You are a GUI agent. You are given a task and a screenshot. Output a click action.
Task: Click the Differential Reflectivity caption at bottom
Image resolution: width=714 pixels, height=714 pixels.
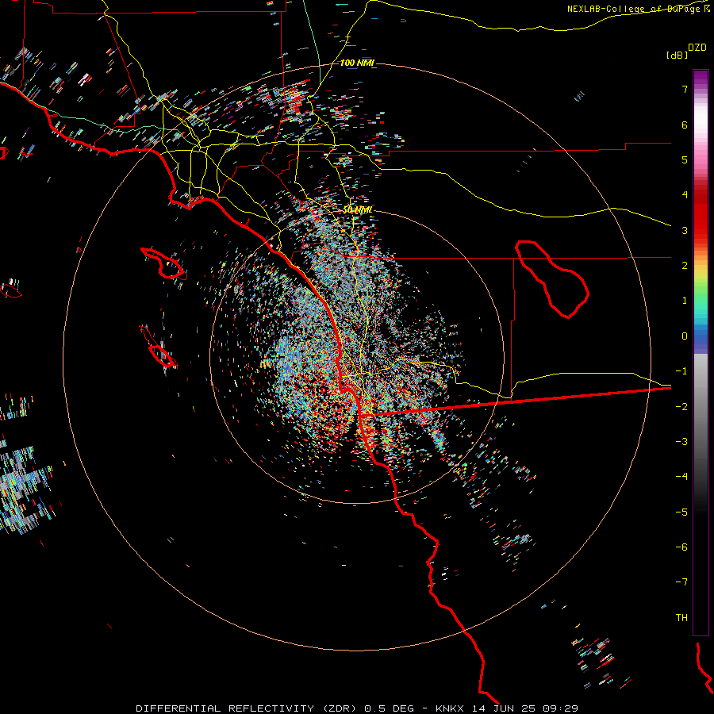pyautogui.click(x=357, y=708)
